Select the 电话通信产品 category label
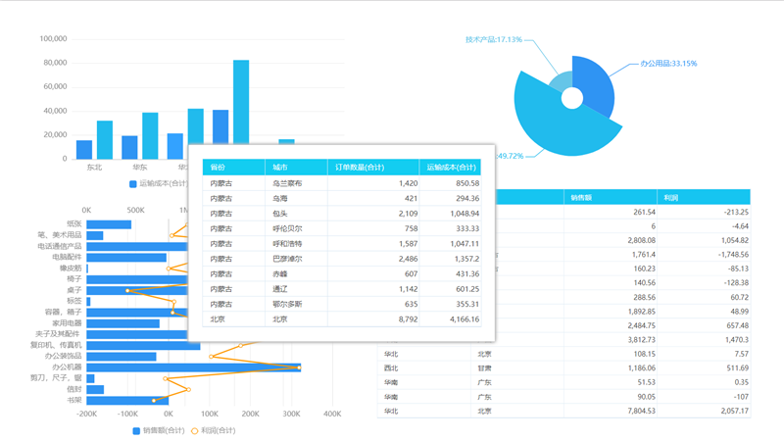Viewport: 784px width, 440px height. (x=60, y=246)
